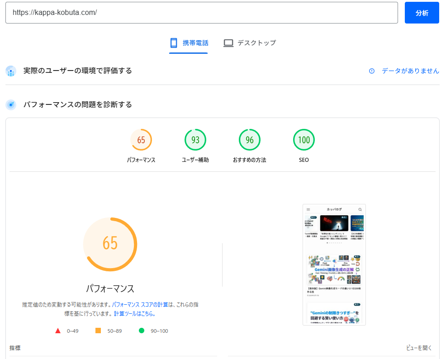This screenshot has height=359, width=441.
Task: Click the パフォーマンス label under score 65
Action: pyautogui.click(x=141, y=160)
